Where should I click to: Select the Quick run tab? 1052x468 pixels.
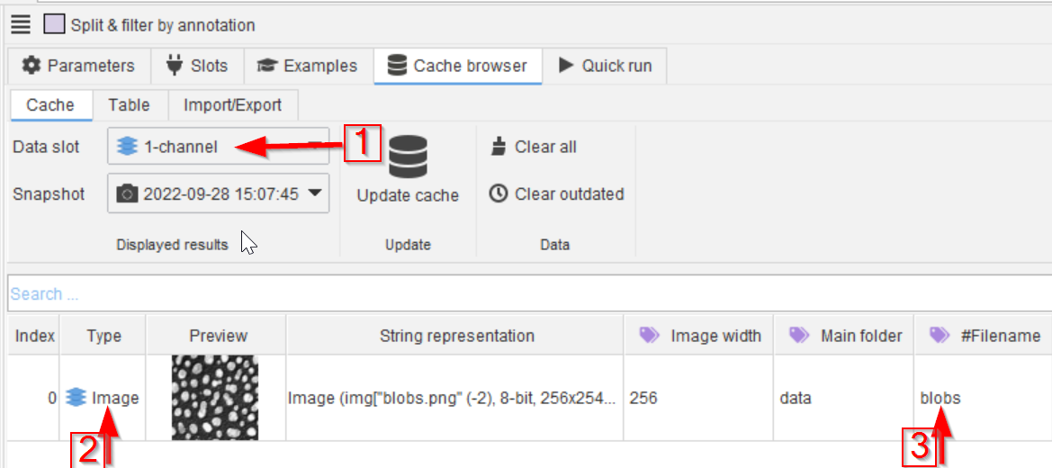pyautogui.click(x=606, y=66)
